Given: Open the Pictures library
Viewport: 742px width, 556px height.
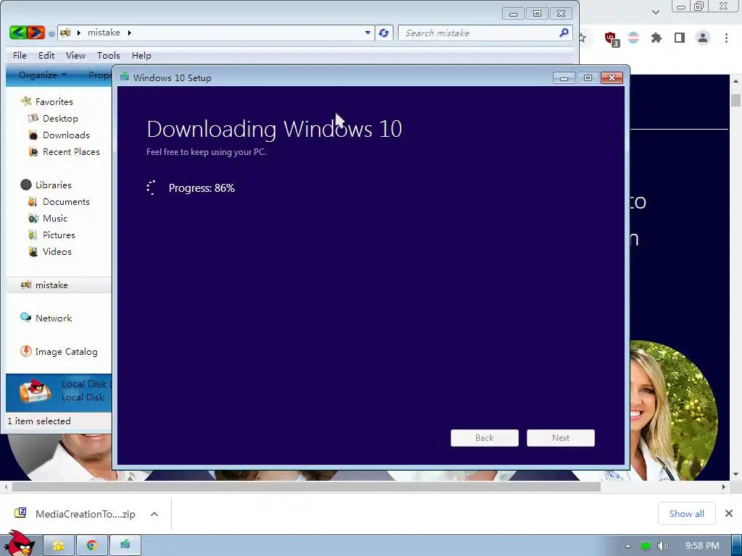Looking at the screenshot, I should click(x=59, y=235).
